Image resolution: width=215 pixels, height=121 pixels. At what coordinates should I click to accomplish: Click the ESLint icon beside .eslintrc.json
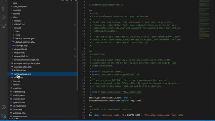[11, 99]
